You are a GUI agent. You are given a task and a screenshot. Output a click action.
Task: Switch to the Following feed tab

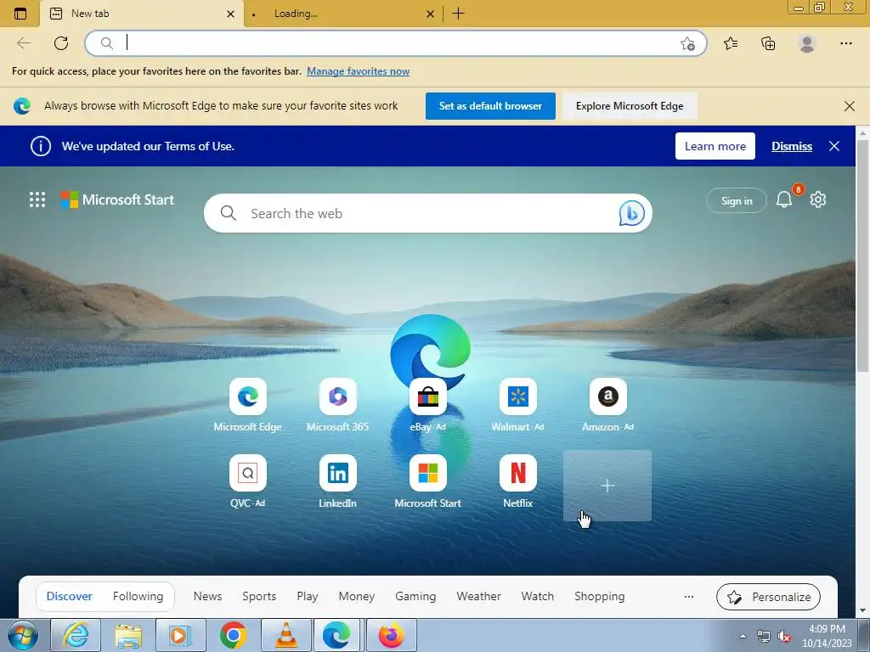(x=138, y=597)
